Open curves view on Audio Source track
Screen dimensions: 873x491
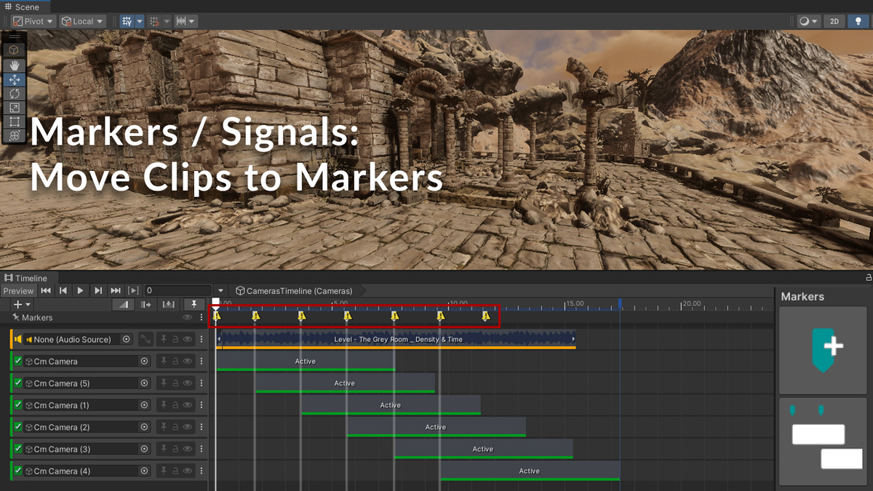coord(146,340)
